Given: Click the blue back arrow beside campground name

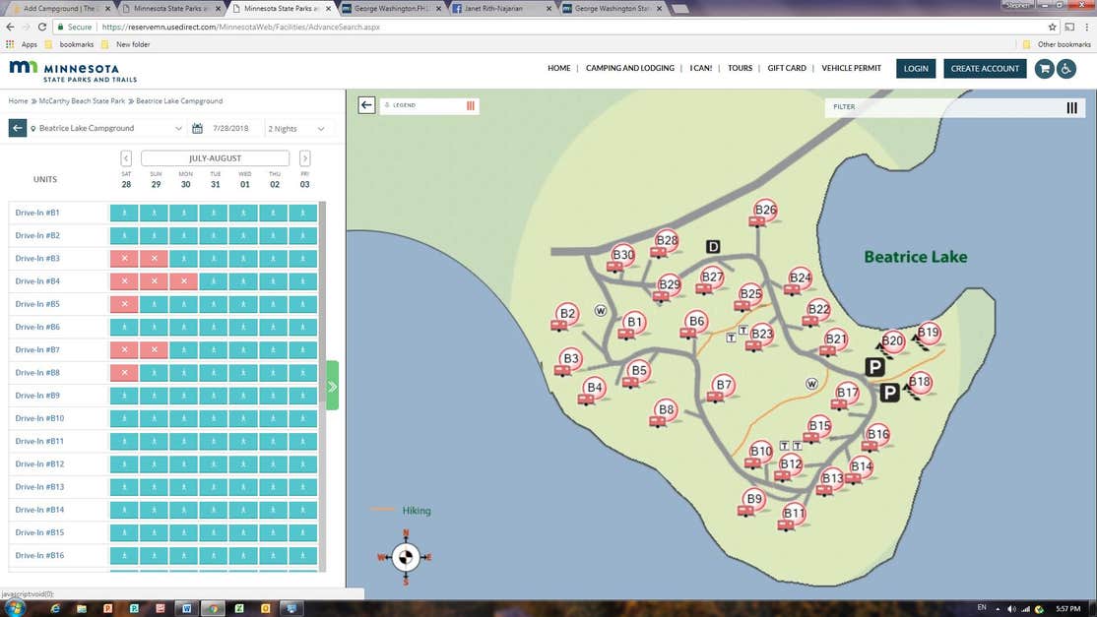Looking at the screenshot, I should click(18, 128).
